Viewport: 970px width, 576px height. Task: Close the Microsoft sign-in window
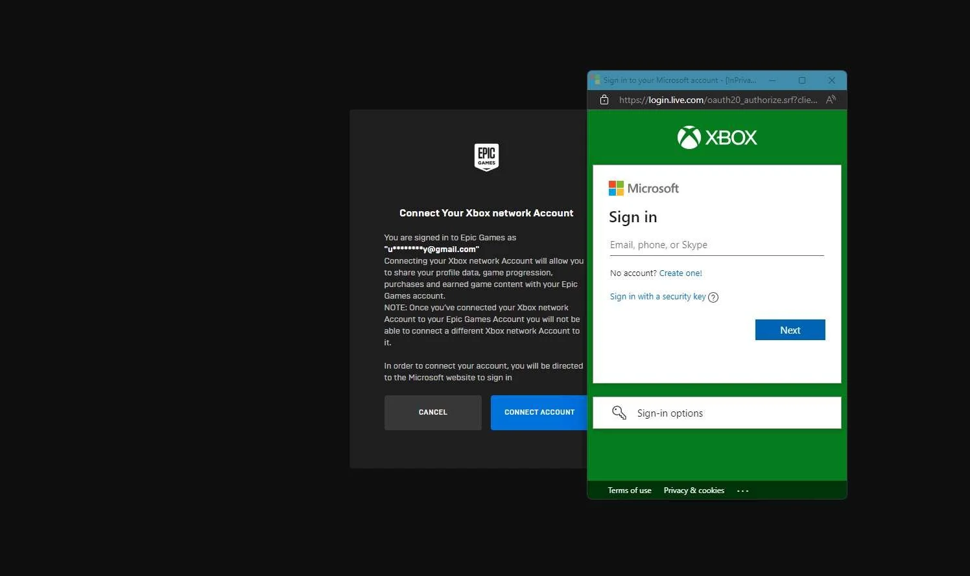point(832,80)
